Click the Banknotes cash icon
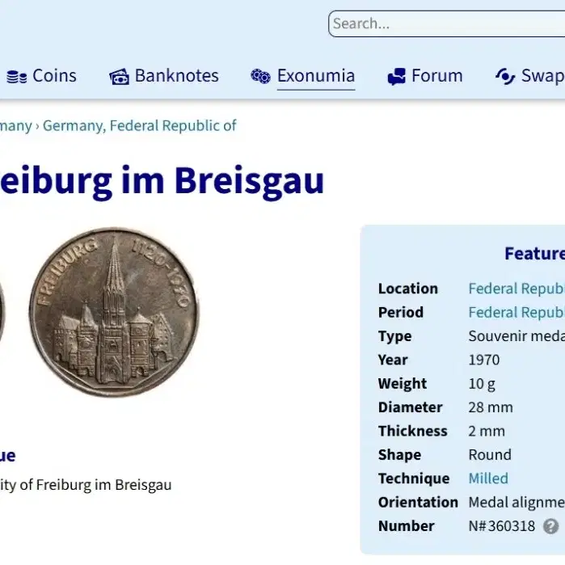565x565 pixels. tap(120, 77)
